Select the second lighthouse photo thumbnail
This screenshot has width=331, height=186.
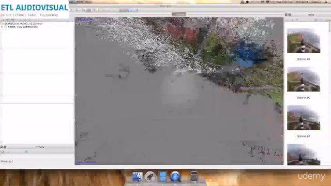[x=304, y=79]
